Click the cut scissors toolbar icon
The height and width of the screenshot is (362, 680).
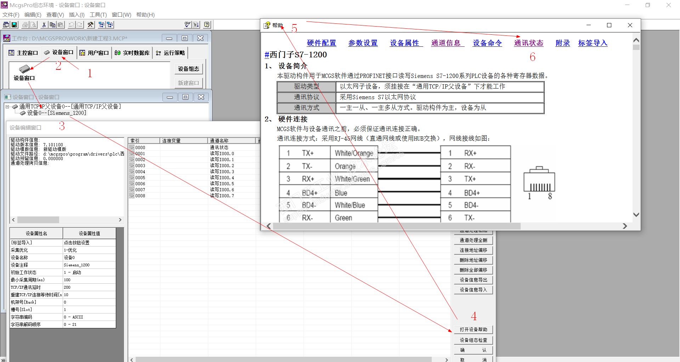pos(44,24)
